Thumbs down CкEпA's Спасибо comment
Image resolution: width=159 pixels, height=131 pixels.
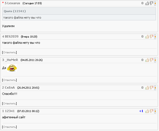(151, 88)
